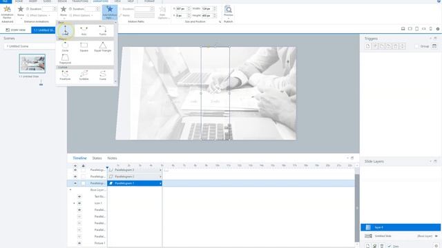Image resolution: width=442 pixels, height=248 pixels.
Task: Open slide layer properties gear
Action: click(x=436, y=246)
